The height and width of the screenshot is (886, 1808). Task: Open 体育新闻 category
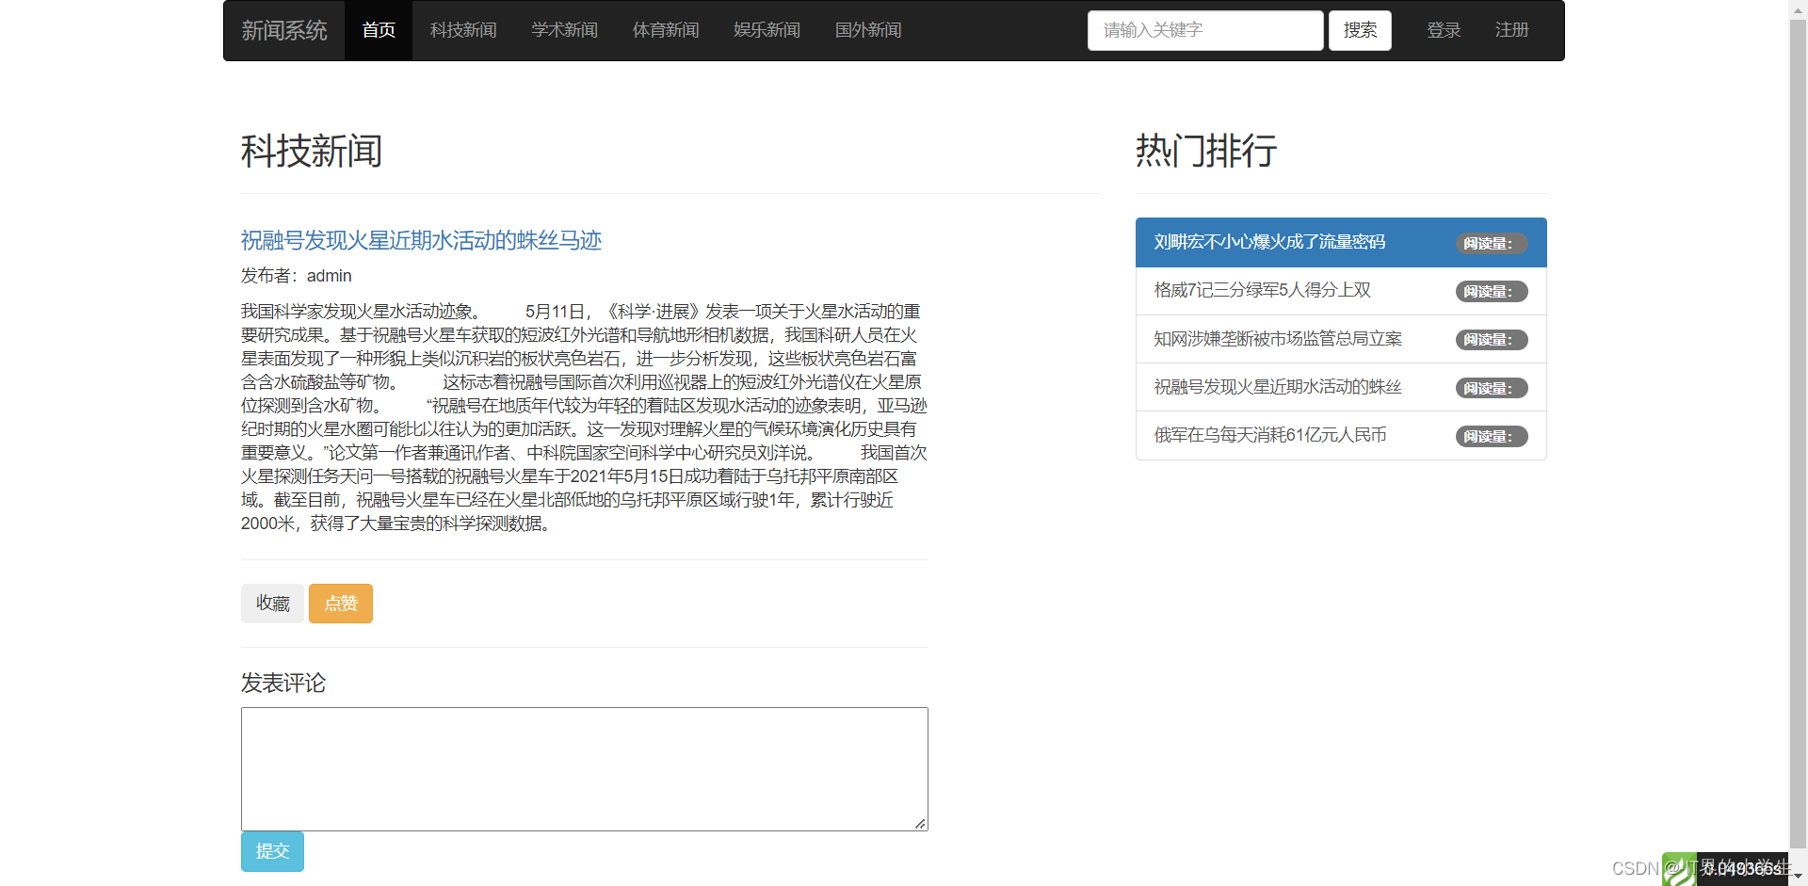pyautogui.click(x=666, y=30)
